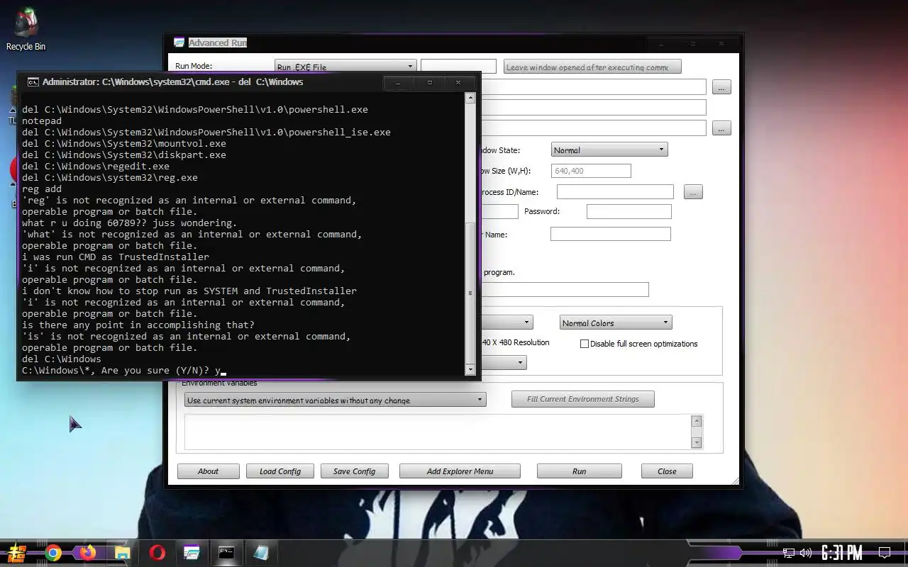Open the environment variables mode dropdown
Viewport: 908px width, 567px height.
(x=335, y=400)
